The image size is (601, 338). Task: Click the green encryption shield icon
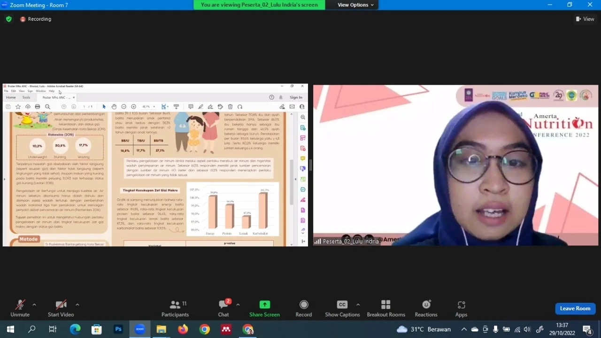[x=8, y=19]
